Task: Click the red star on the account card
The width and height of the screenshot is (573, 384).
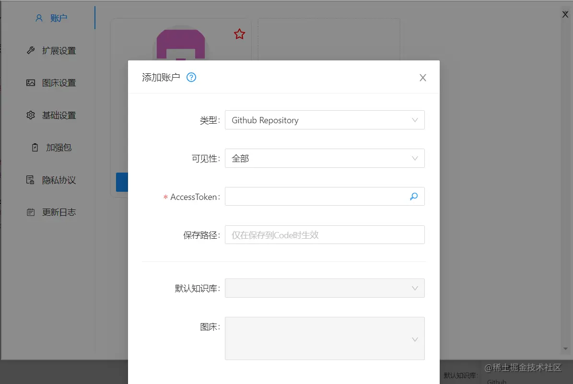Action: [239, 34]
